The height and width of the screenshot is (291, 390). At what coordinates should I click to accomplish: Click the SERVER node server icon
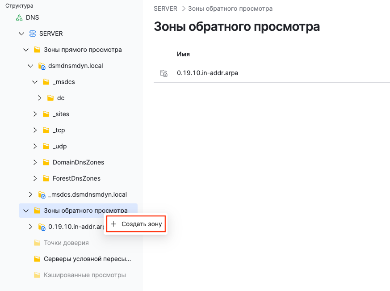pyautogui.click(x=33, y=34)
